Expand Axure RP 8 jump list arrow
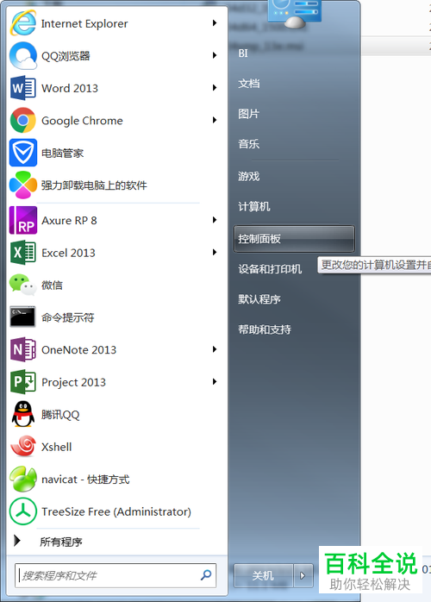 coord(215,220)
